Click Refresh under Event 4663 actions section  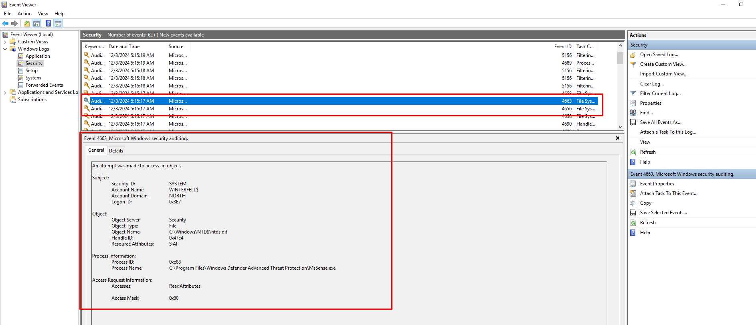648,223
